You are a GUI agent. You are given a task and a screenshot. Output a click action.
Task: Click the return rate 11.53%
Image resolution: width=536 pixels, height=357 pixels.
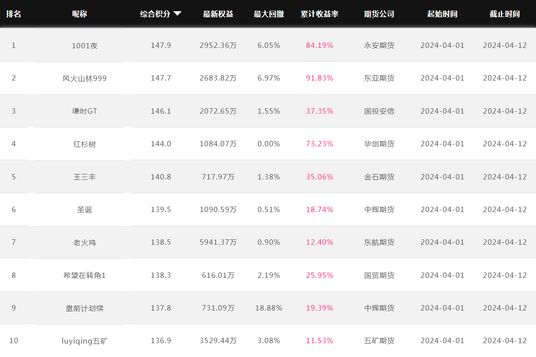click(319, 340)
